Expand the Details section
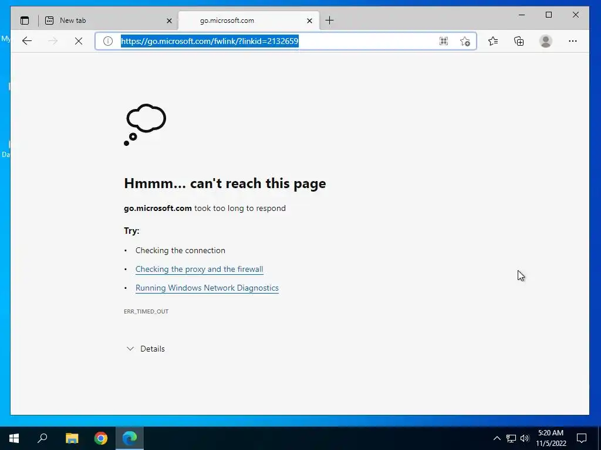Image resolution: width=601 pixels, height=450 pixels. point(146,349)
